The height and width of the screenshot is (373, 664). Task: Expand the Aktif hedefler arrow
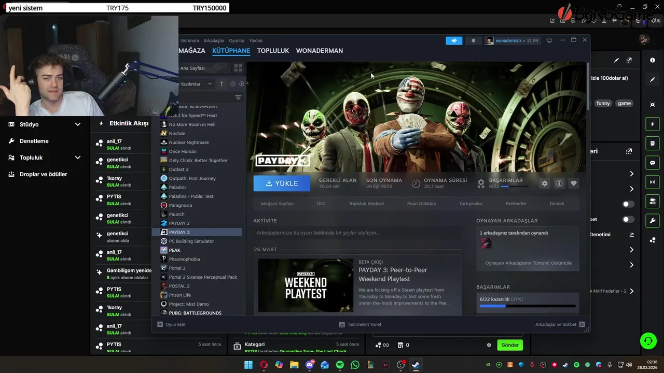631,291
